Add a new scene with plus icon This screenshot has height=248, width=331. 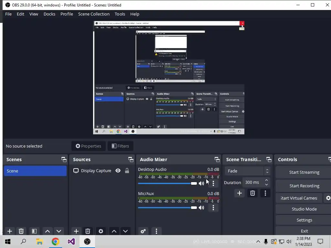point(9,231)
